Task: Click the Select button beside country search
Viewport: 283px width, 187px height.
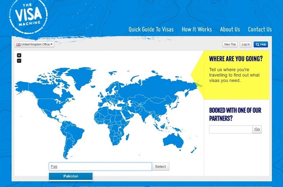Action: [160, 167]
